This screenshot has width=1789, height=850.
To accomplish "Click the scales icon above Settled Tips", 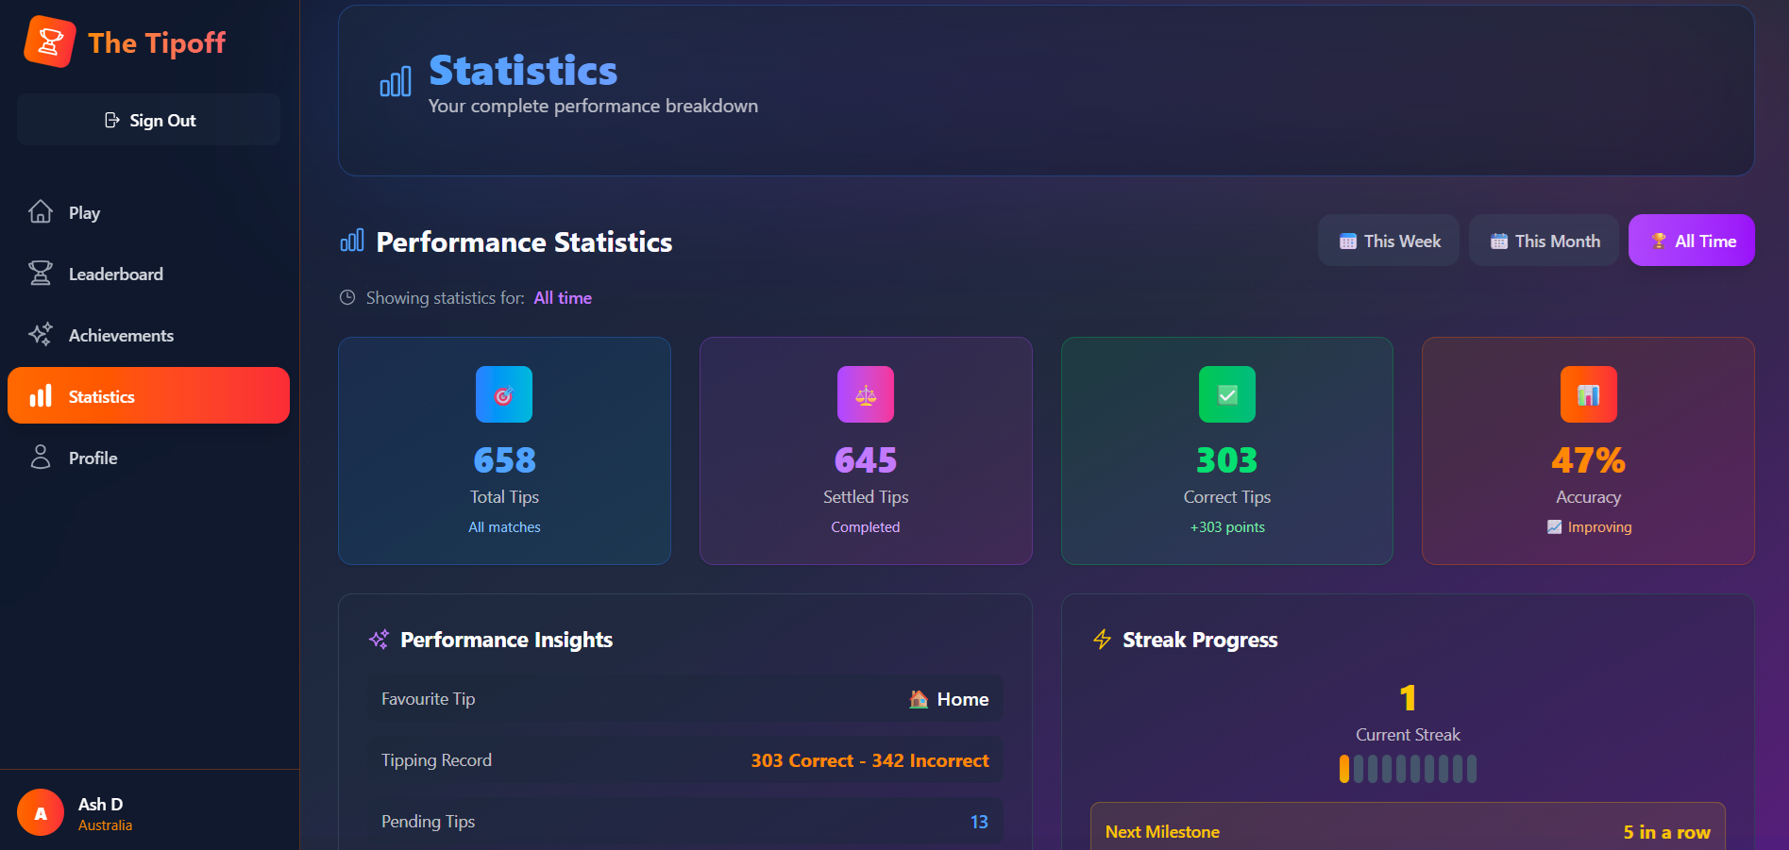I will pyautogui.click(x=865, y=394).
